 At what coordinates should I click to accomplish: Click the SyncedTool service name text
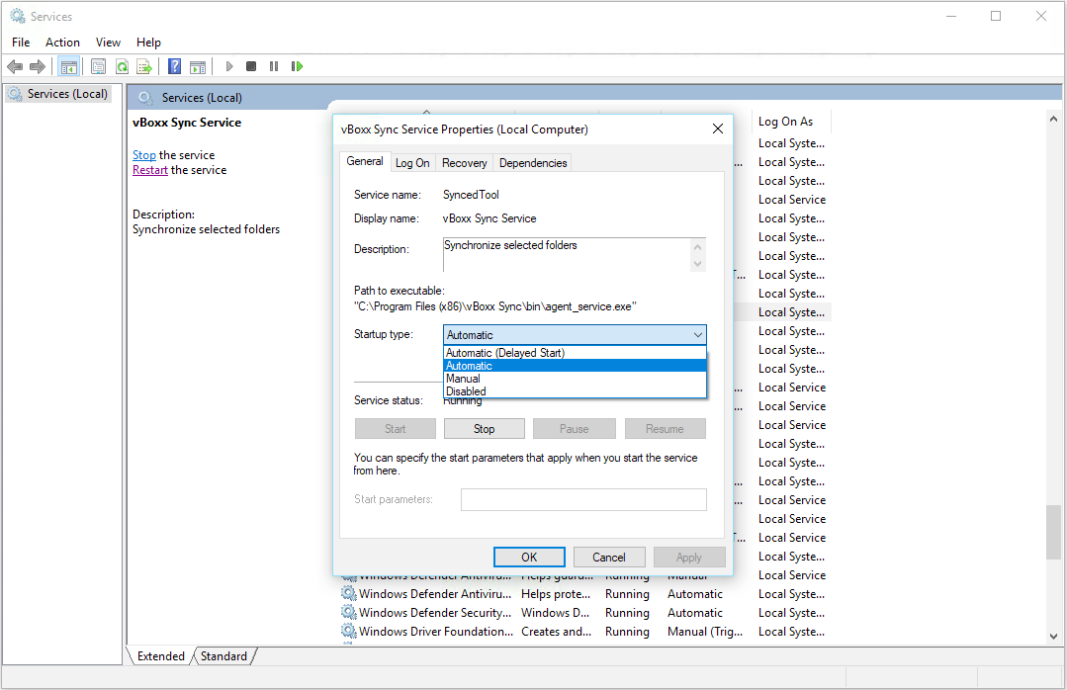coord(471,195)
